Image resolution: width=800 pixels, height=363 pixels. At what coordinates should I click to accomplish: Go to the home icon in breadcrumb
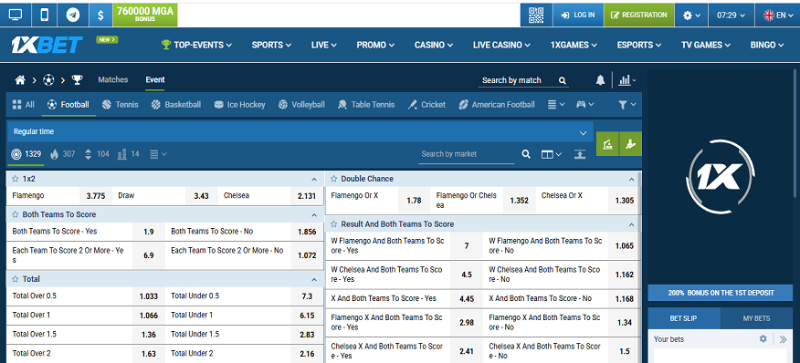(20, 80)
